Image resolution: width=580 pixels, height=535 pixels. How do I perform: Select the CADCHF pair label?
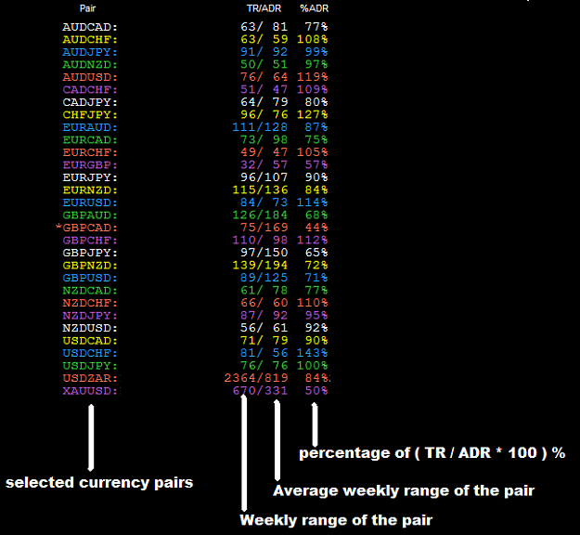(x=90, y=90)
